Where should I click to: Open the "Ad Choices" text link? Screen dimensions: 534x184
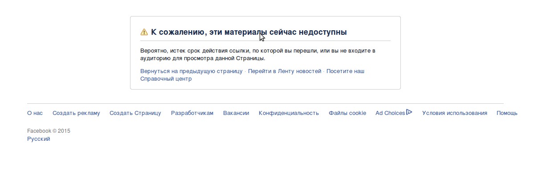pyautogui.click(x=390, y=113)
